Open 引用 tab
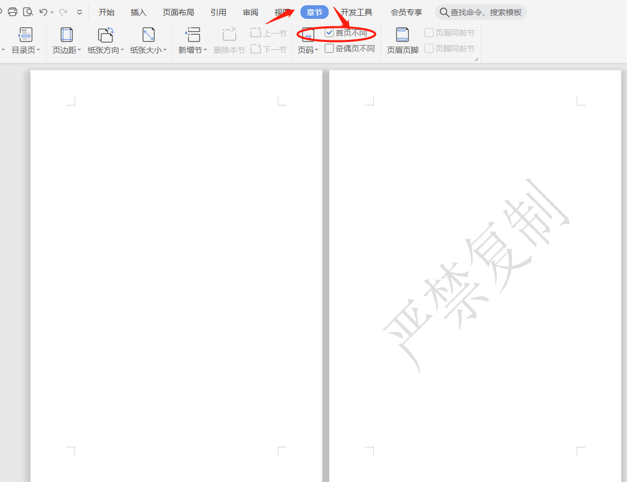 (218, 13)
